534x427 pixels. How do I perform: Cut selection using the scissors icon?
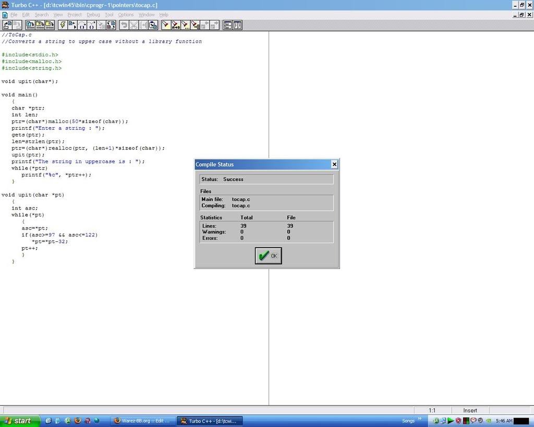(x=133, y=25)
